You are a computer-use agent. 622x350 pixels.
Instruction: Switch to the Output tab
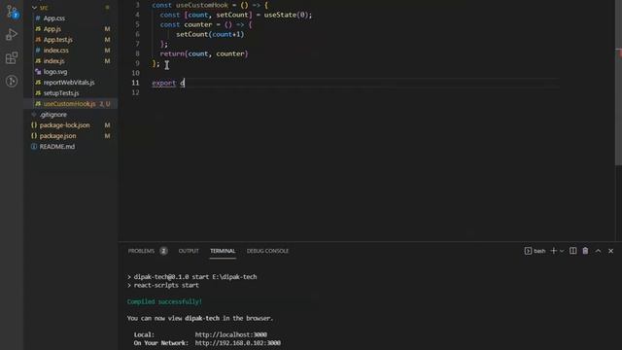(x=189, y=251)
